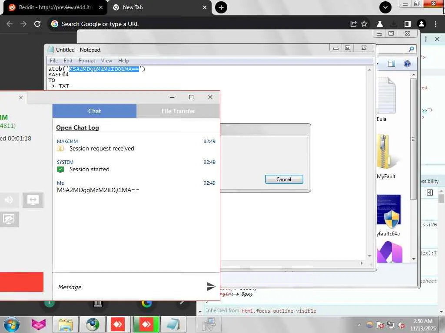Open Explorer help with the blue question icon
445x333 pixels.
407,64
